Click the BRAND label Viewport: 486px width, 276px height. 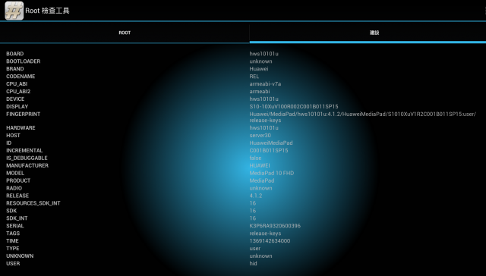tap(15, 69)
